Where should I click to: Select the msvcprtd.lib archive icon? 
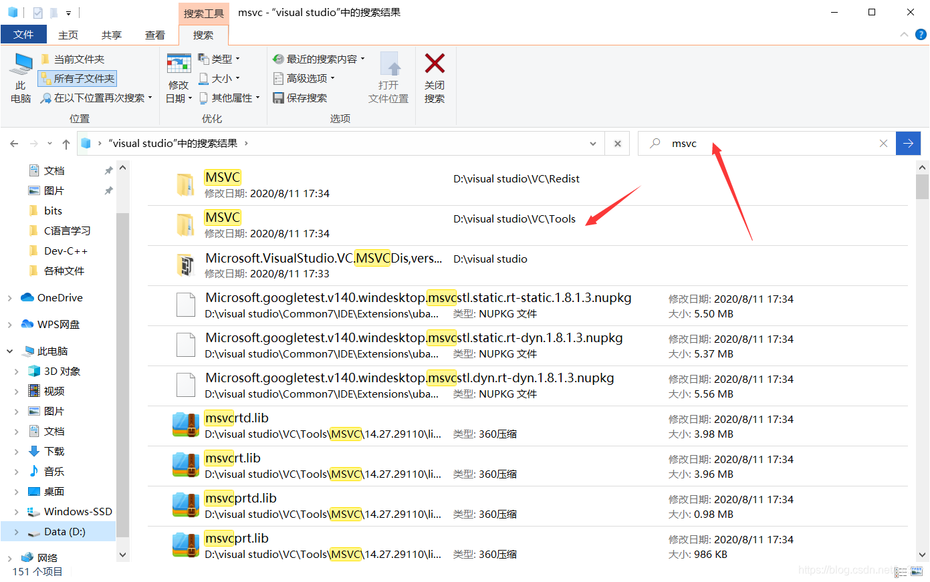click(x=186, y=505)
